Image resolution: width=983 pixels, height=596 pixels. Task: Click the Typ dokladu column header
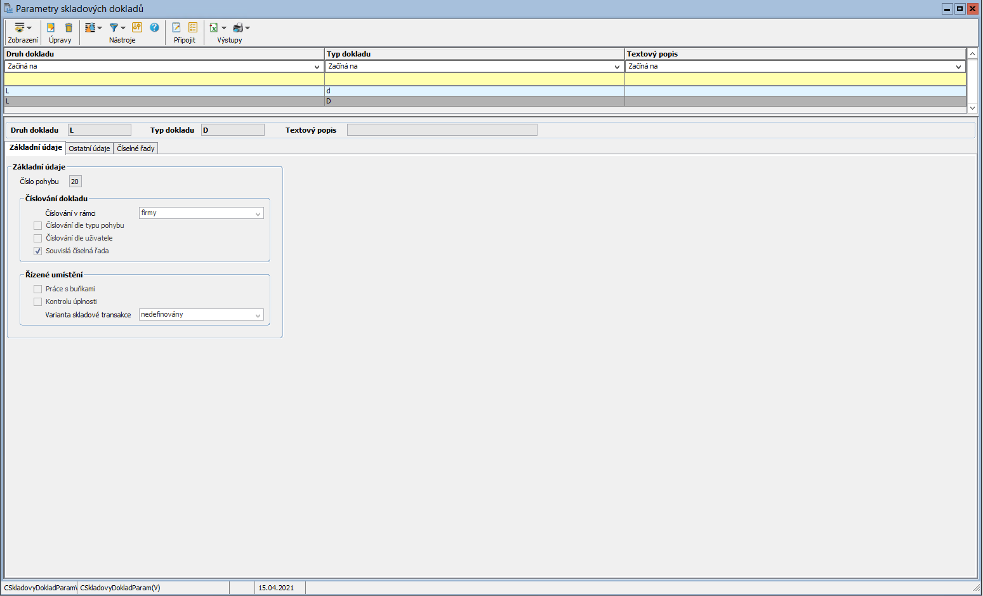(x=474, y=54)
